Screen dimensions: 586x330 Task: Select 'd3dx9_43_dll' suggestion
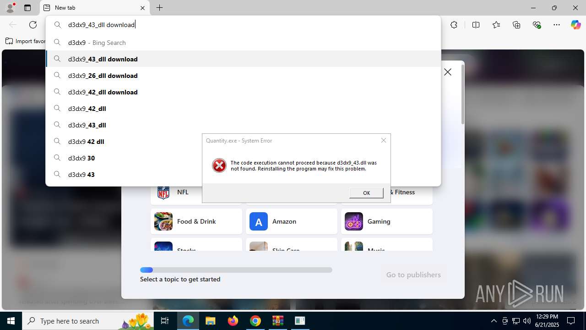coord(243,125)
